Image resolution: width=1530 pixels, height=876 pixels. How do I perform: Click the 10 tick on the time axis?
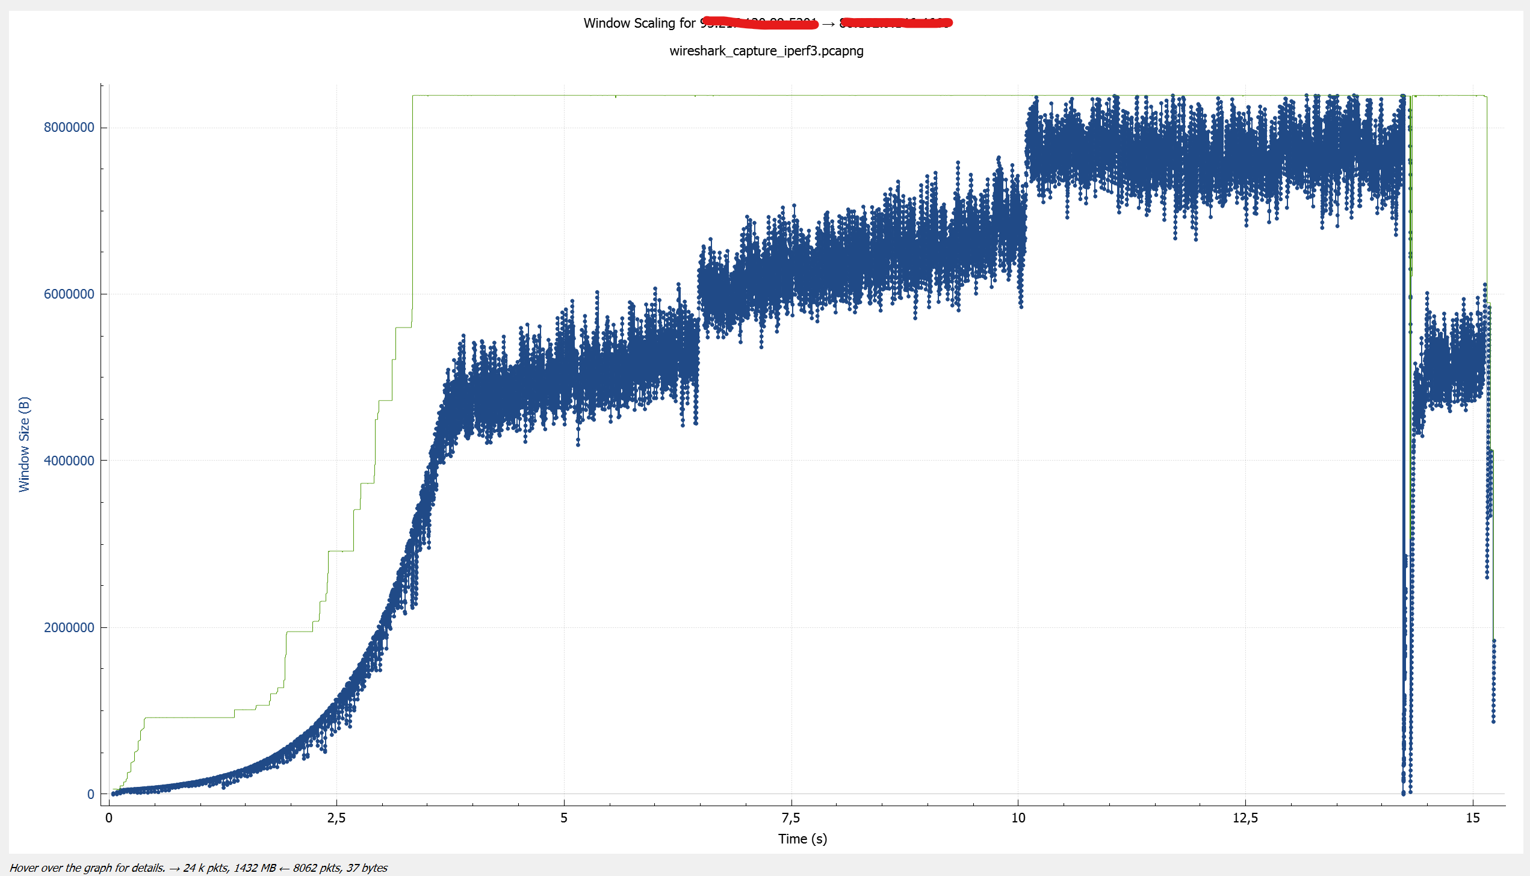pyautogui.click(x=1018, y=818)
